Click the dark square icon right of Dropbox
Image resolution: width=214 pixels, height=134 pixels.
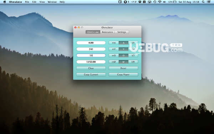[x=144, y=2]
